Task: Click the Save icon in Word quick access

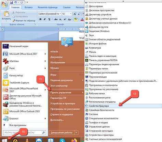Action: pyautogui.click(x=11, y=2)
